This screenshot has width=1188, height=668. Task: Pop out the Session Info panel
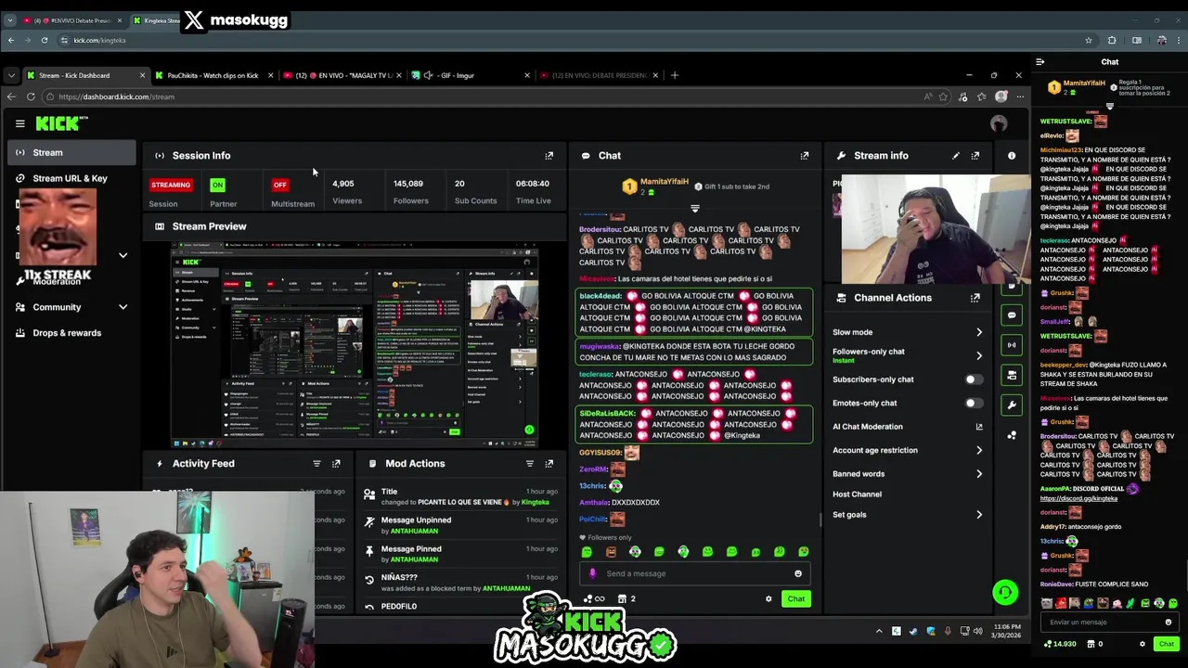(x=549, y=156)
